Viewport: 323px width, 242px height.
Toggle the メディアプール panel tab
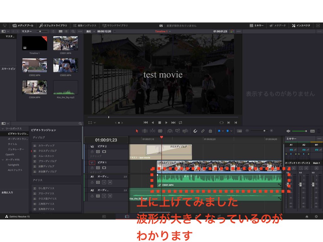23,26
